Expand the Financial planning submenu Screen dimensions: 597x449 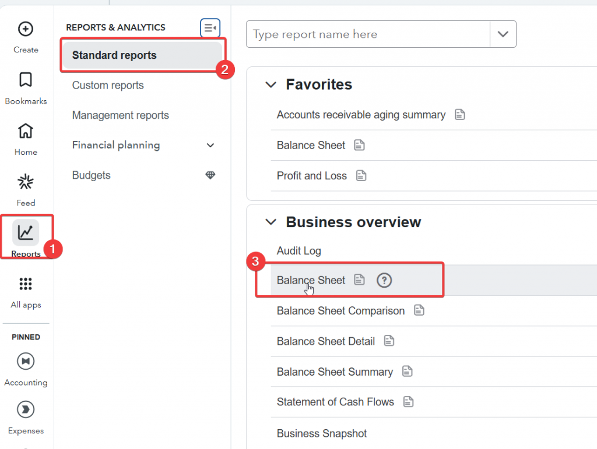(210, 146)
